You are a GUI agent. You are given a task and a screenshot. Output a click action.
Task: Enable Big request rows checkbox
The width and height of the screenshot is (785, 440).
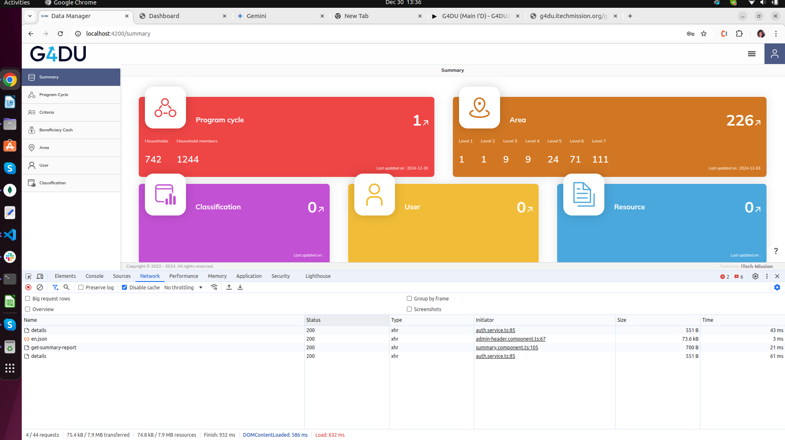[28, 298]
